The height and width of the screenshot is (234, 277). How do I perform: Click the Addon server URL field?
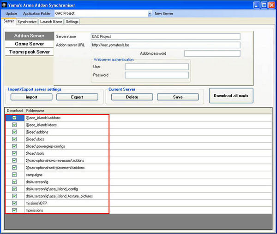(x=166, y=45)
